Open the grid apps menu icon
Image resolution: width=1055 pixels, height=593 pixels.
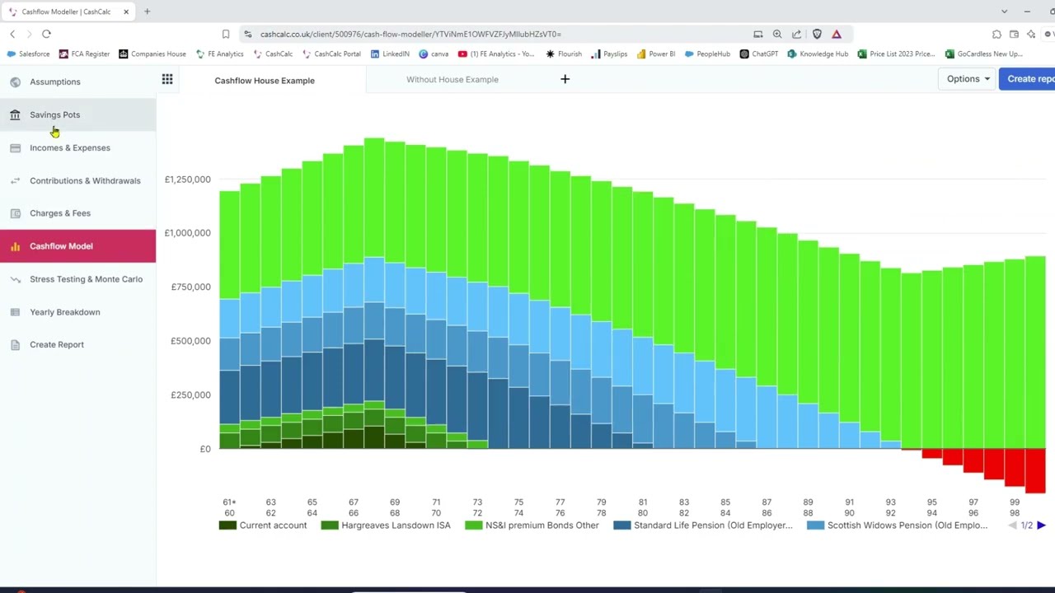click(x=167, y=79)
